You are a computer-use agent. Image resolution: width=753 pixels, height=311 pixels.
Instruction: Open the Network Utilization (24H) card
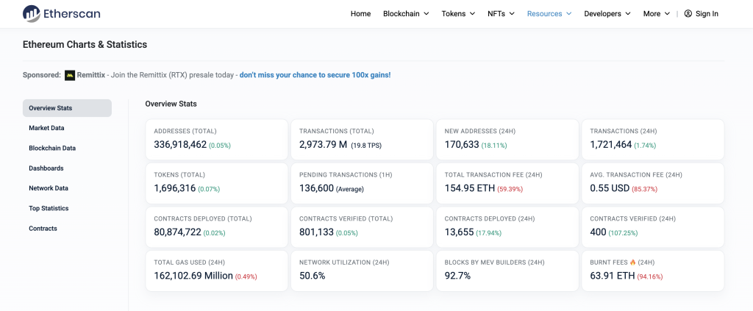pos(360,270)
